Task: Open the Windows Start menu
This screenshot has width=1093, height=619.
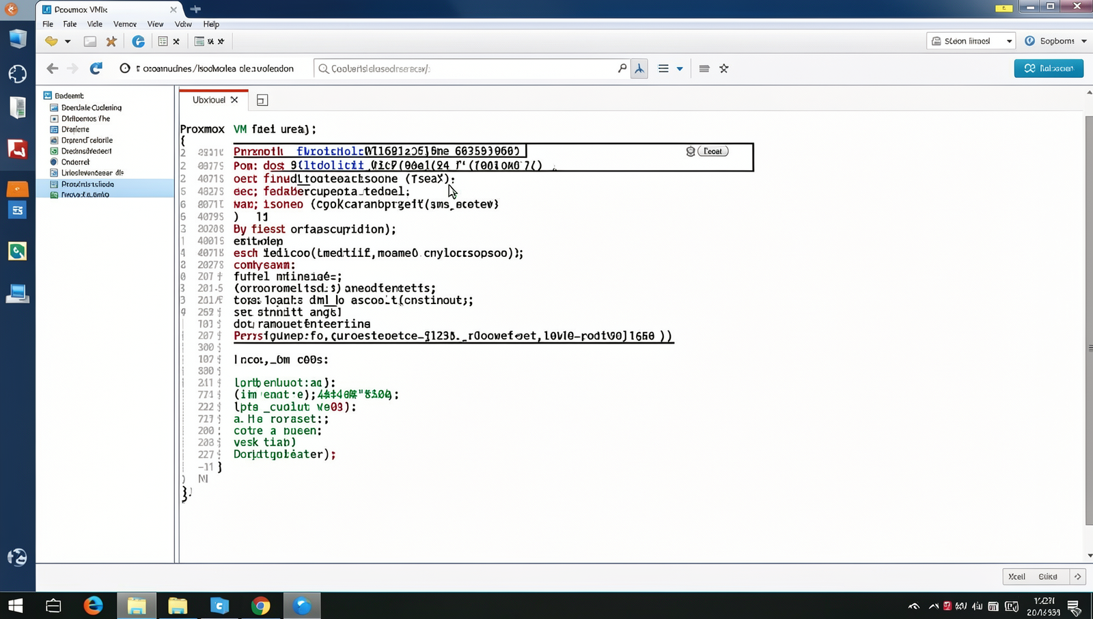Action: [x=15, y=605]
